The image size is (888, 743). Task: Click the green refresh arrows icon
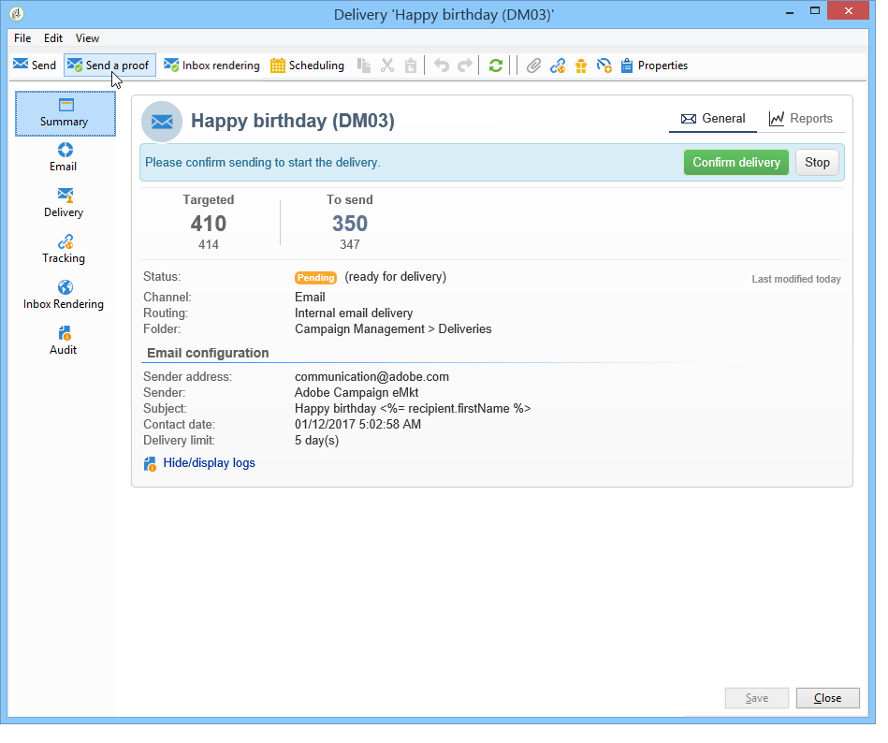point(496,66)
